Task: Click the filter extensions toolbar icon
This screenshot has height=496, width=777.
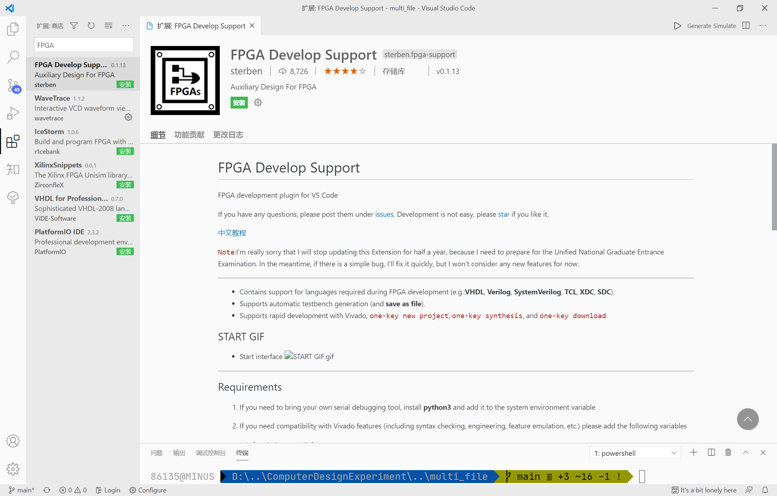Action: pos(74,26)
